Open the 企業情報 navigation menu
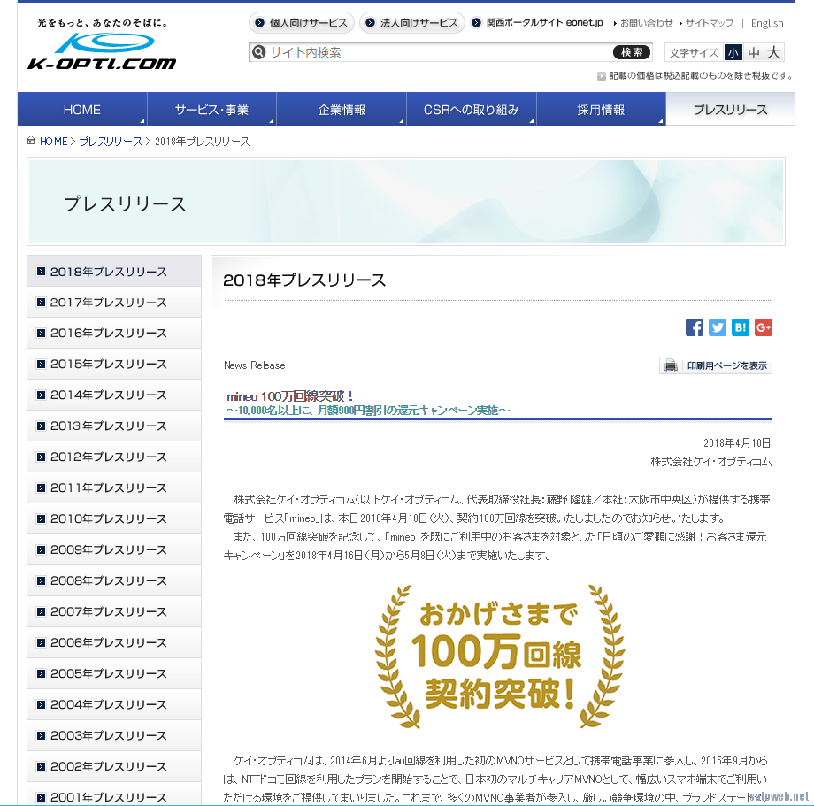The height and width of the screenshot is (806, 814). [342, 110]
